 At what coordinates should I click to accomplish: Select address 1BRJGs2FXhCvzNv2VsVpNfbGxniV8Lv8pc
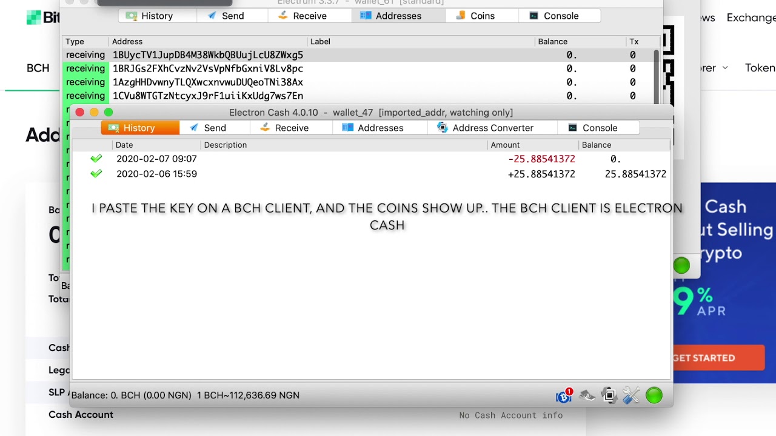[208, 68]
